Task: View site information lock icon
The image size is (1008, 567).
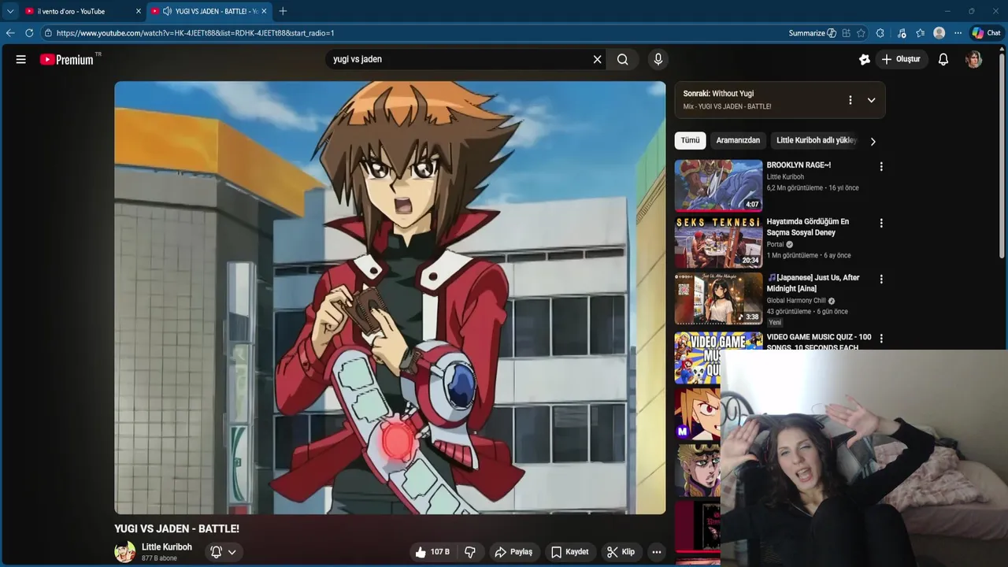Action: point(48,33)
